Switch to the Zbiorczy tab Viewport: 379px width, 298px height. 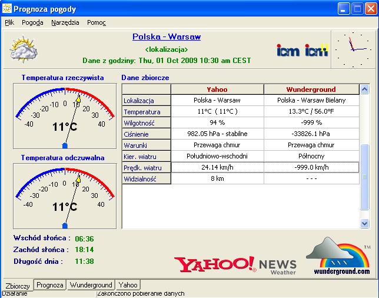[x=18, y=286]
